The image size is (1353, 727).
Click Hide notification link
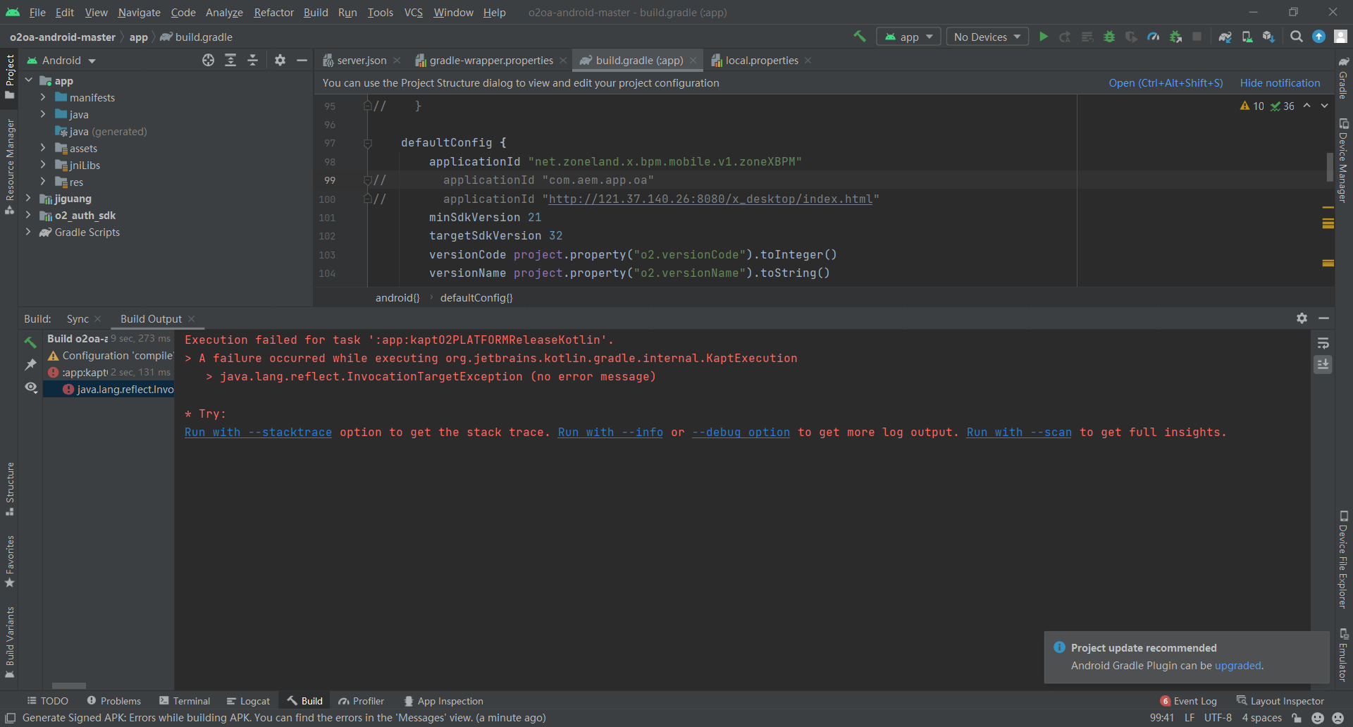point(1280,83)
